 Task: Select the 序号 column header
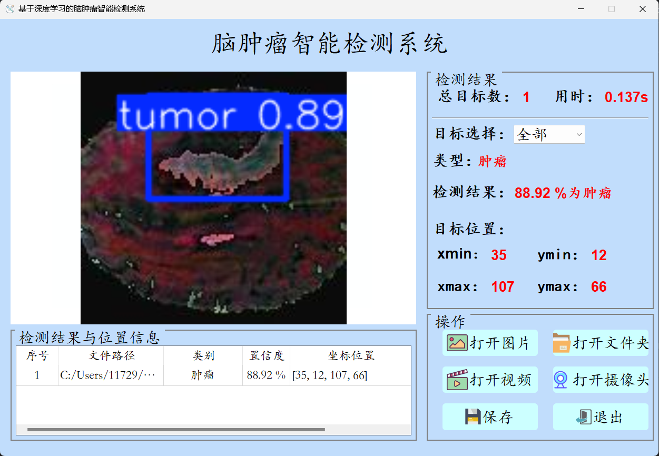[37, 356]
